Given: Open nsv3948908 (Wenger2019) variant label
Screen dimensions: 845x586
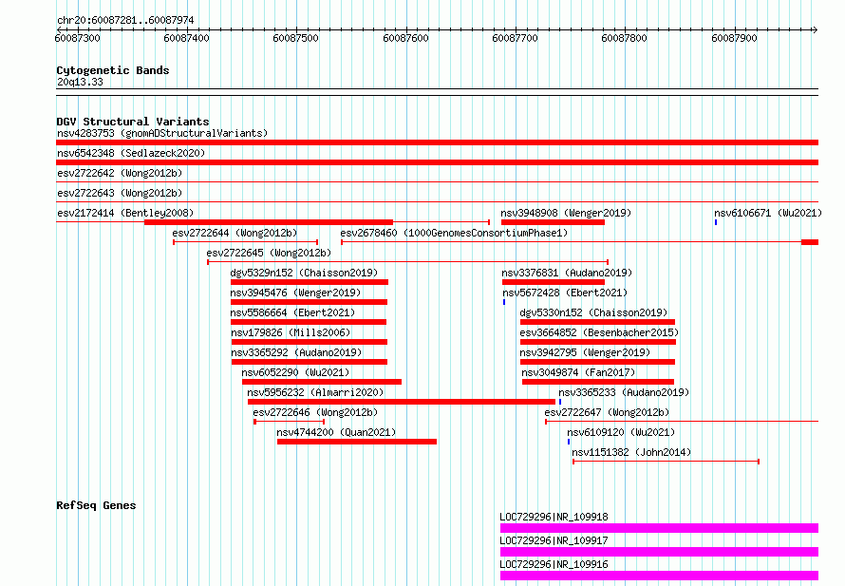Looking at the screenshot, I should click(566, 213).
